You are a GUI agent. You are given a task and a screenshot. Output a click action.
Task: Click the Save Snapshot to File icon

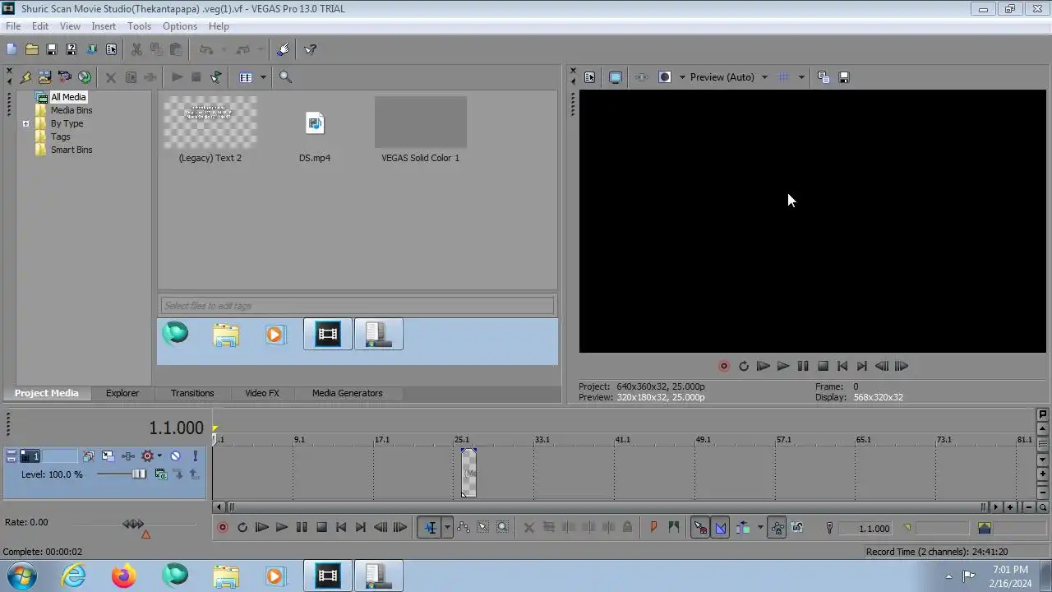click(x=843, y=77)
